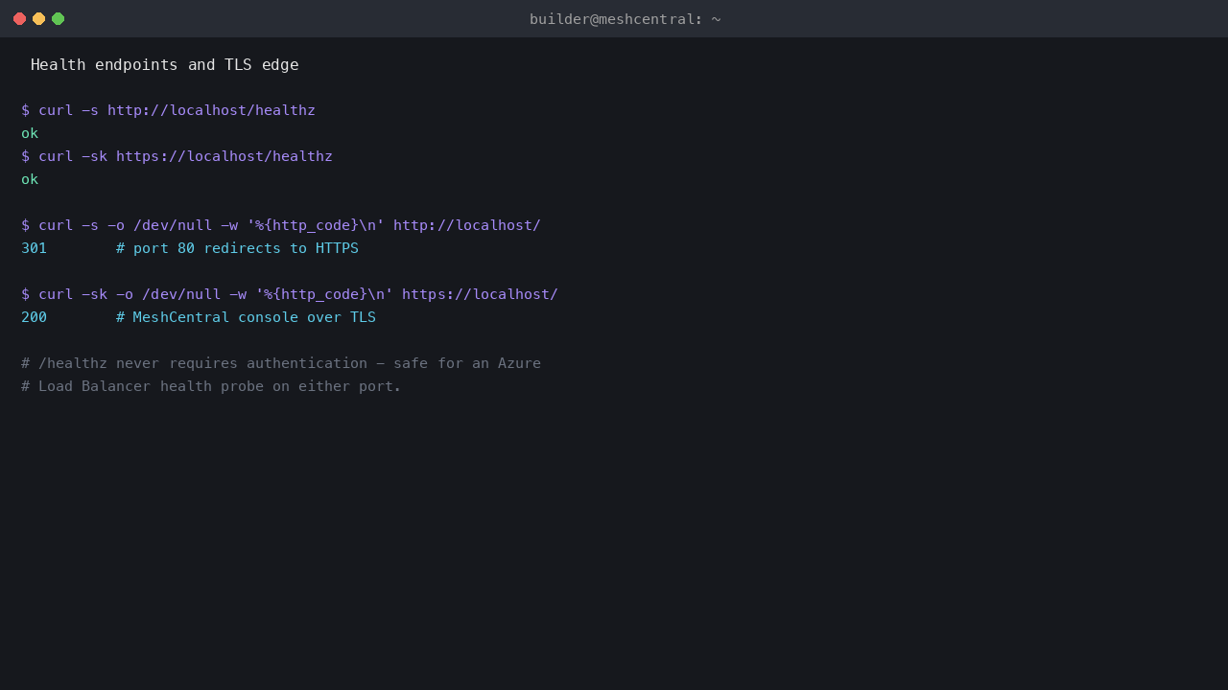Click the '%{http_code}\n' format string in the last command

[x=324, y=294]
